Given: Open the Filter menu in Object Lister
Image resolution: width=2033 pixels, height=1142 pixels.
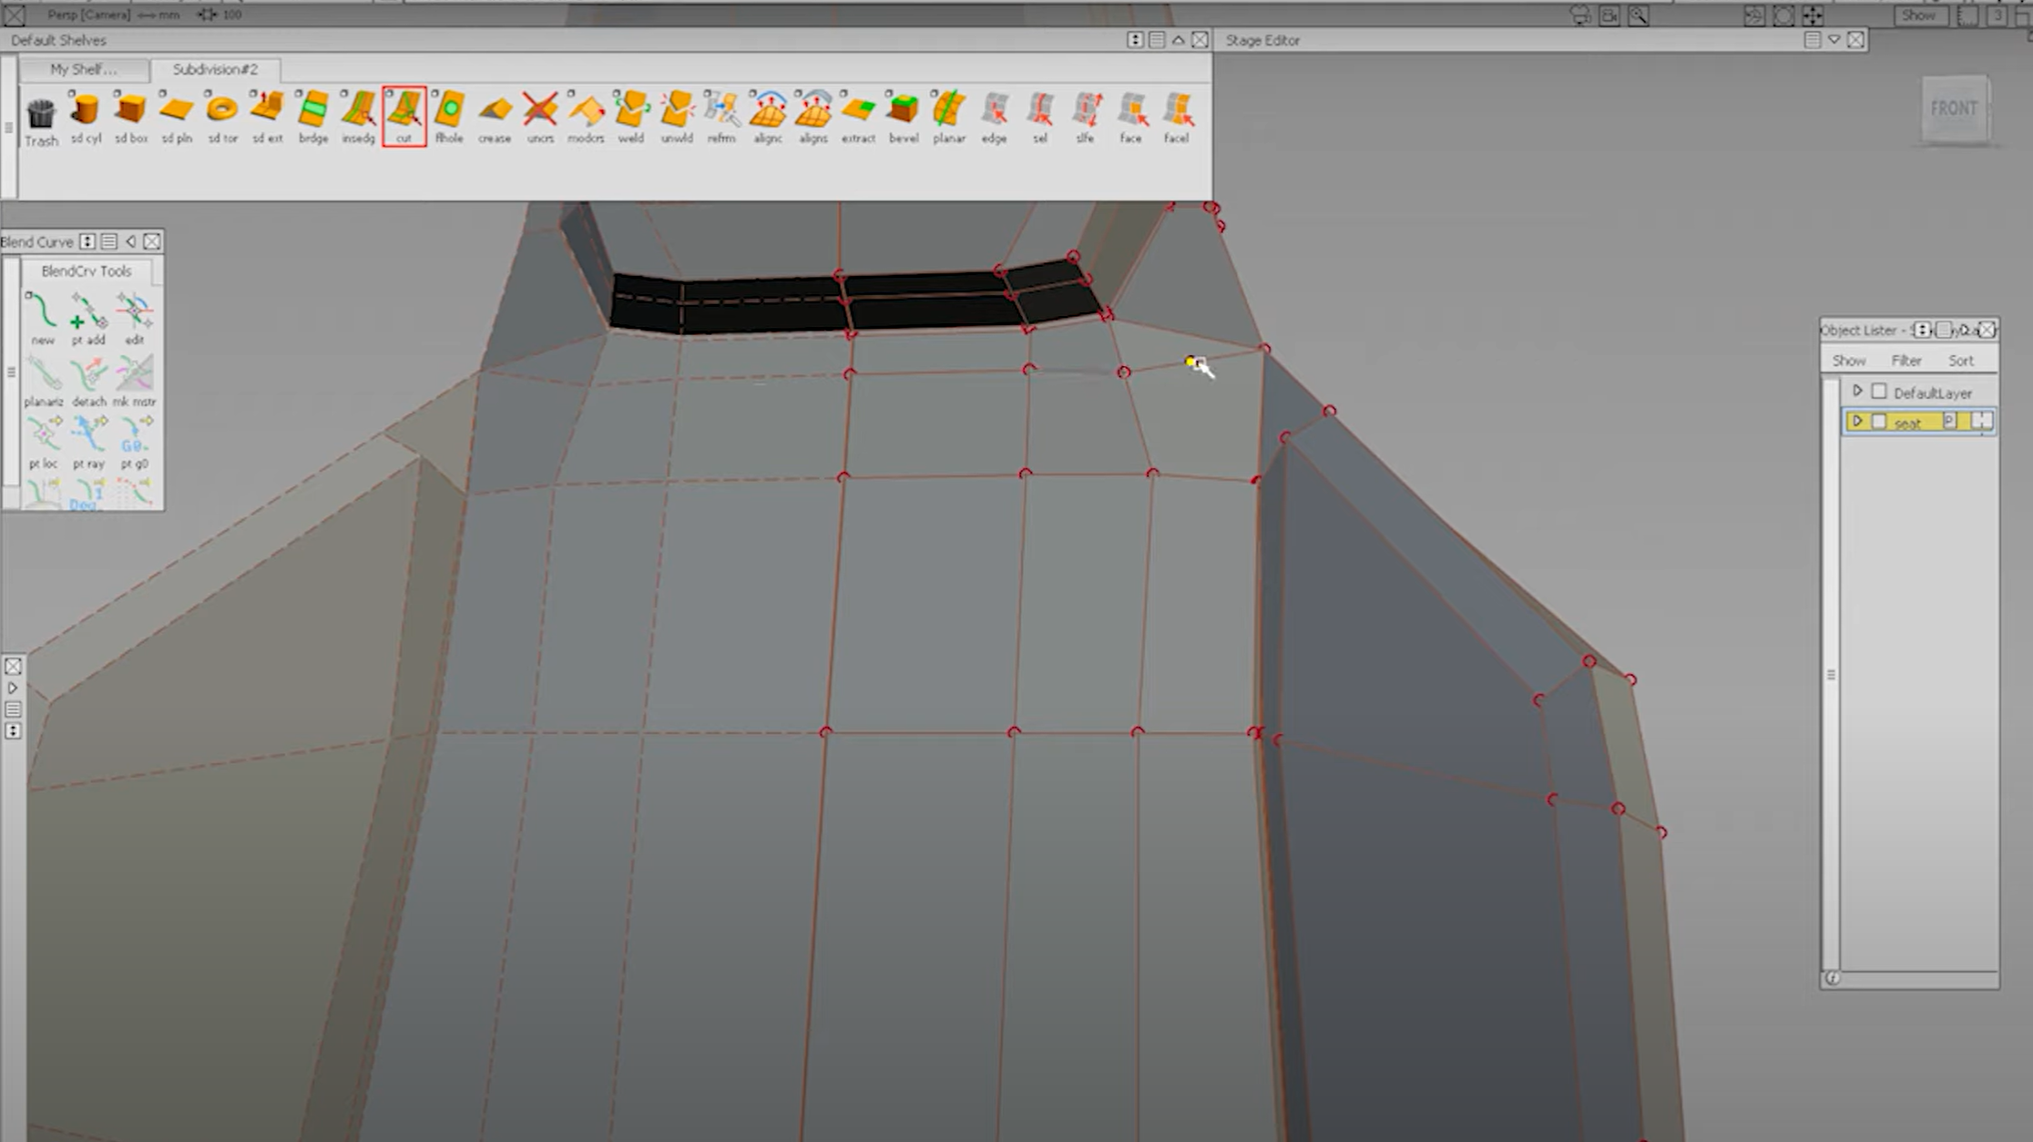Looking at the screenshot, I should coord(1905,360).
